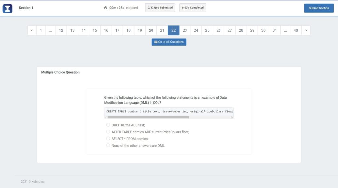Jump to question 17
Screen dimensions: 338x188
[x=117, y=30]
